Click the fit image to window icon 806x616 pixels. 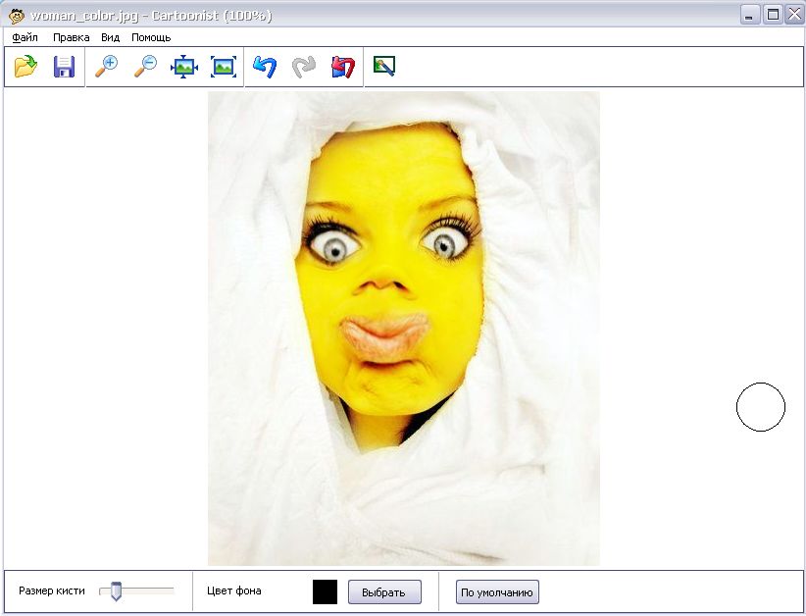pyautogui.click(x=184, y=67)
